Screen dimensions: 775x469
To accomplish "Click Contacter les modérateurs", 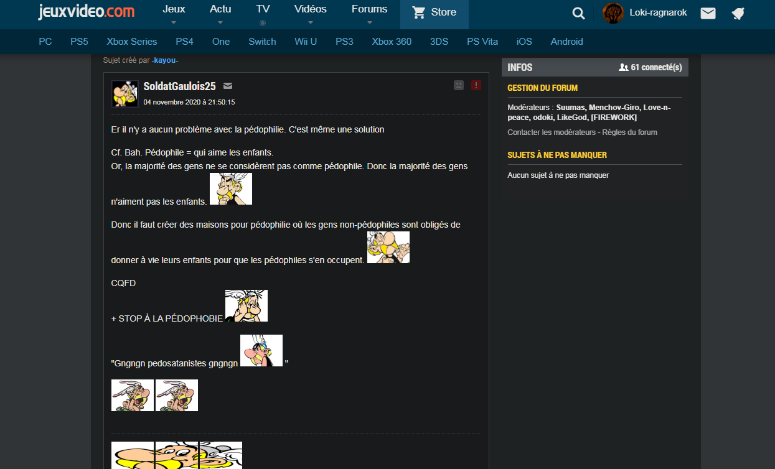I will (x=552, y=132).
